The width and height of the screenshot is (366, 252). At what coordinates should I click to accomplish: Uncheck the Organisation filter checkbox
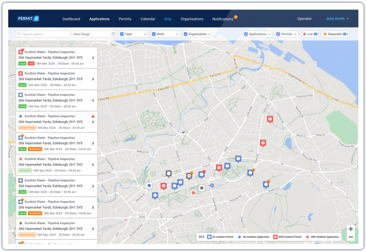(185, 34)
